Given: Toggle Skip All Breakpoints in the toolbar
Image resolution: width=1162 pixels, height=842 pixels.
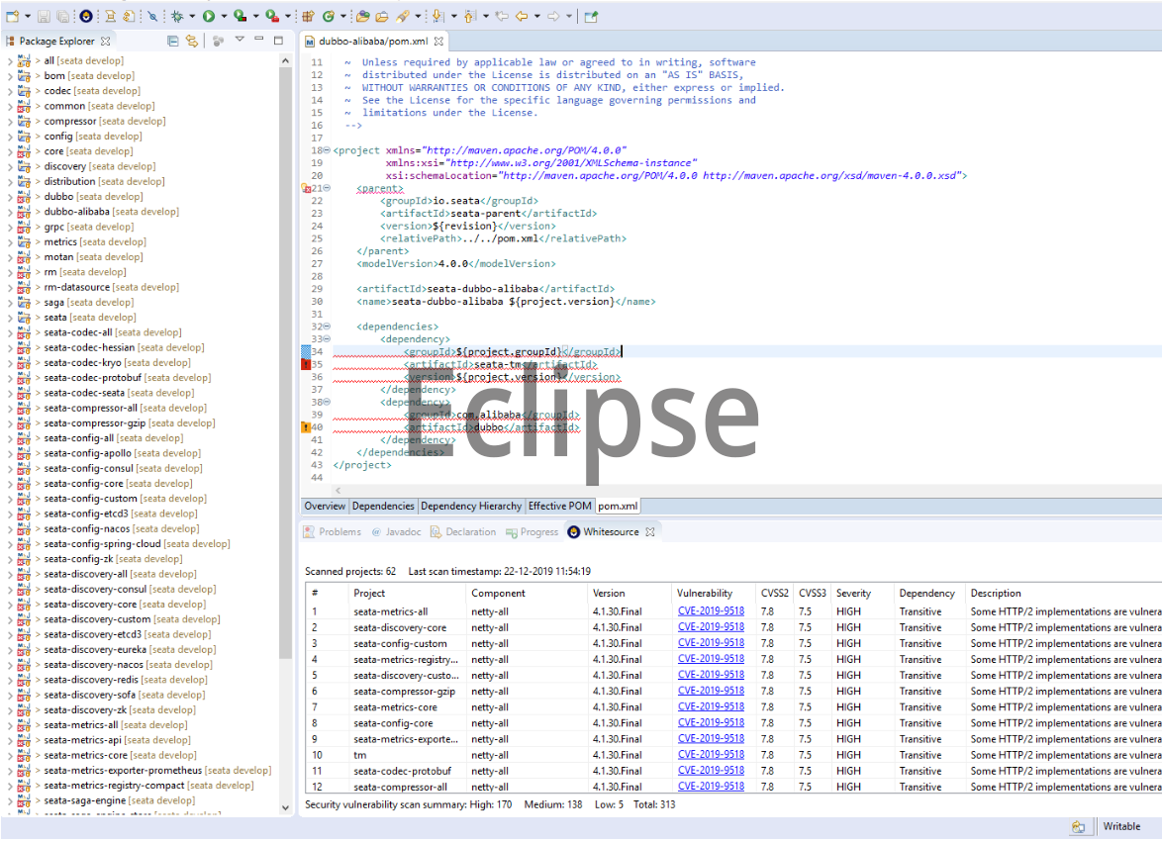Looking at the screenshot, I should click(151, 16).
